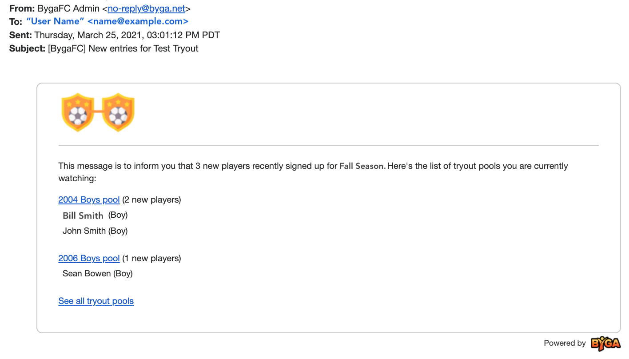This screenshot has height=359, width=629.
Task: Click the Bill Smith player name
Action: 83,215
